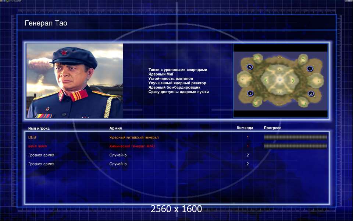Screen dimensions: 353x221
Task: Click the Генерал Тао title text
Action: point(46,23)
